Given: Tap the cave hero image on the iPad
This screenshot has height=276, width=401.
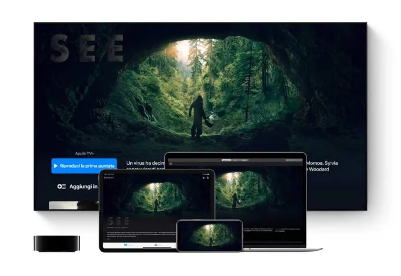Looking at the screenshot, I should [x=157, y=196].
